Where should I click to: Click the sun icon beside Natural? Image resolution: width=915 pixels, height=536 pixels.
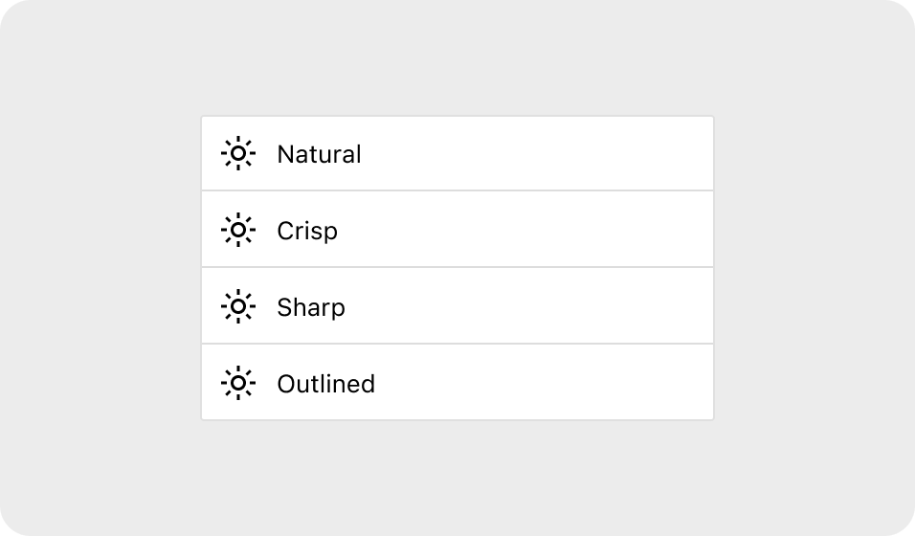237,154
